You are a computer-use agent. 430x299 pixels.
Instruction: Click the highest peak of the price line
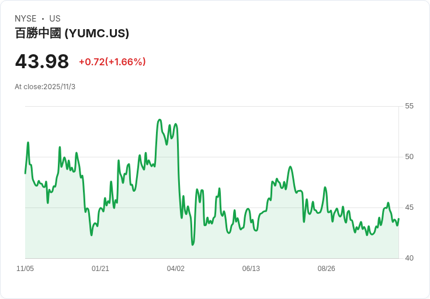159,120
